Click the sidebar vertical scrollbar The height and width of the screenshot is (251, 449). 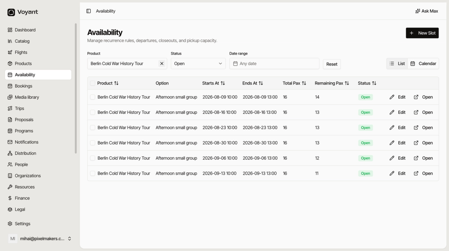coord(76,88)
